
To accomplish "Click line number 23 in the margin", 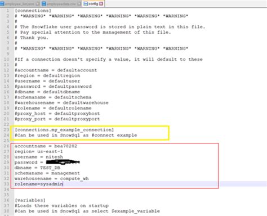I will (7, 130).
